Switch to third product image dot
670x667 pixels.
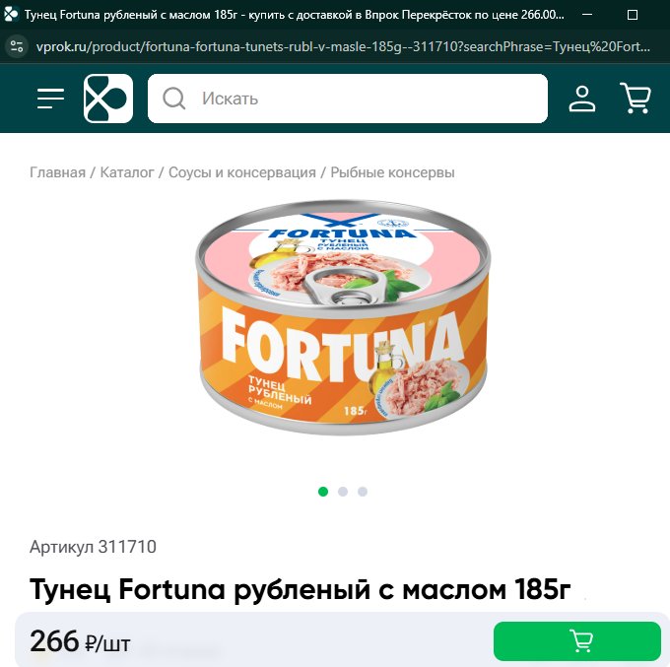pos(363,492)
